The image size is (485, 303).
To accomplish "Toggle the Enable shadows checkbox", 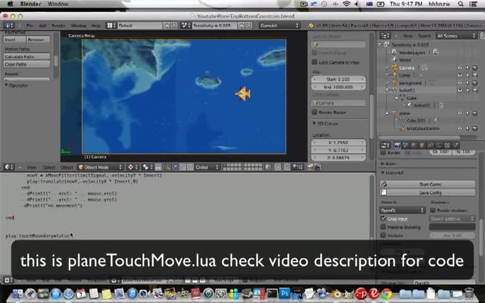I will [433, 210].
